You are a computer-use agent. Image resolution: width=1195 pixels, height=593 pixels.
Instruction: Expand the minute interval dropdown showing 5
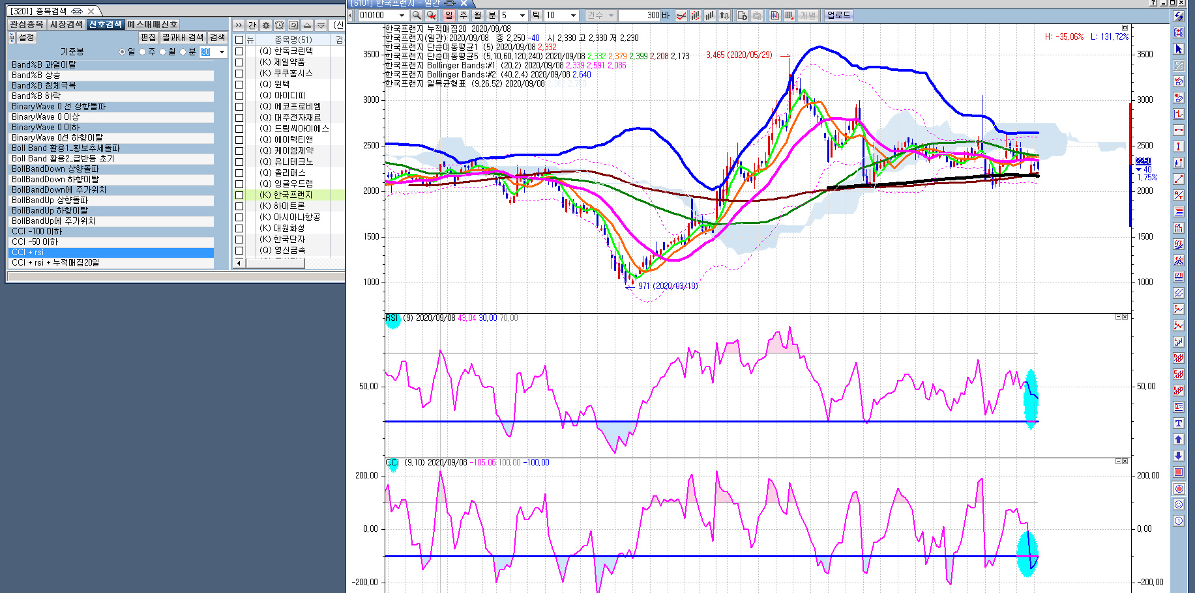(x=522, y=16)
